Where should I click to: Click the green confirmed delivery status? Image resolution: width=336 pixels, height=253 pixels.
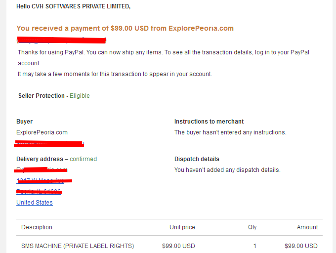84,159
